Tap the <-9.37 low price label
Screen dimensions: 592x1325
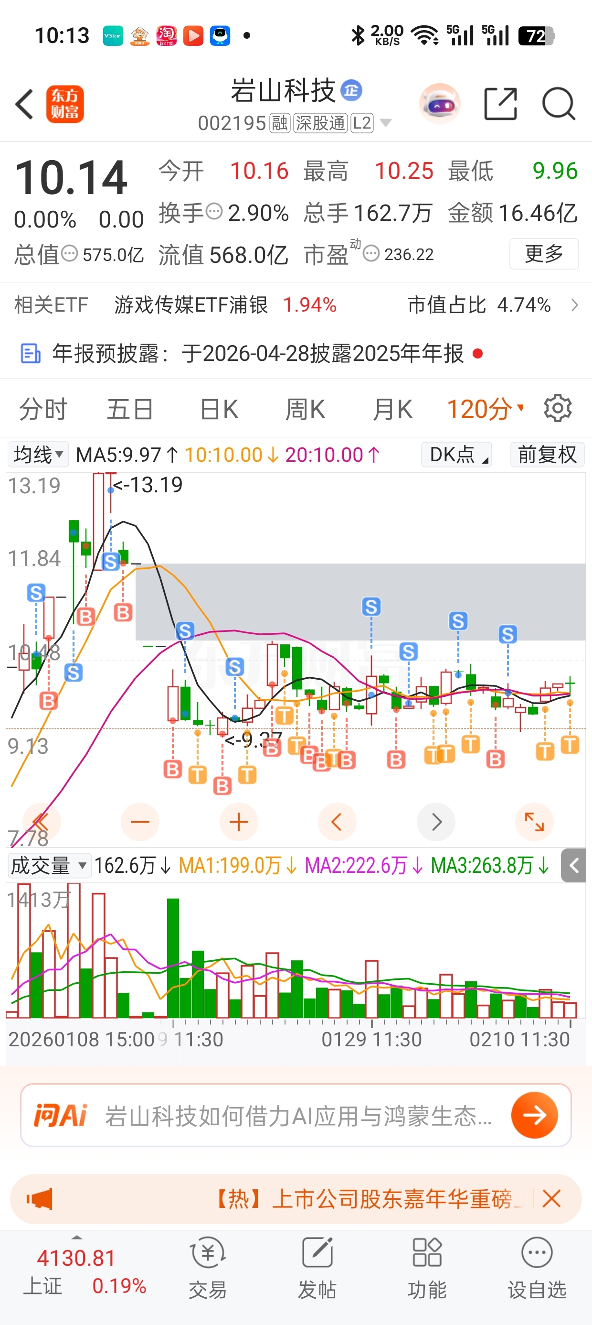254,739
